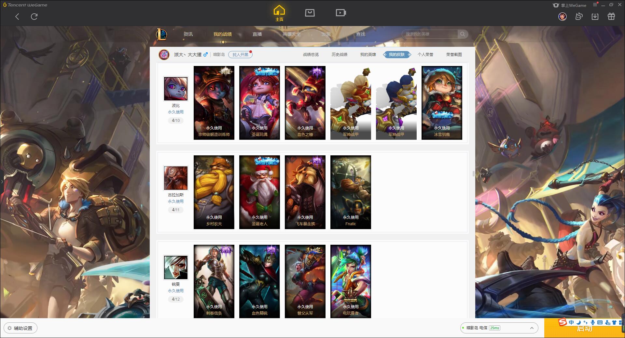This screenshot has height=338, width=625.
Task: Click the 锐雯 champion portrait
Action: coord(176,267)
